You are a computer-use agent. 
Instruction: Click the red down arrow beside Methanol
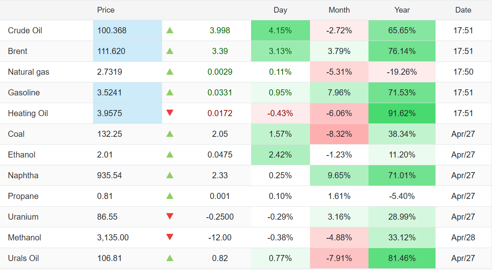[170, 237]
